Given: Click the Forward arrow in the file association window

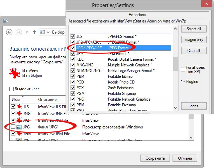Looking at the screenshot, I should (19, 32).
